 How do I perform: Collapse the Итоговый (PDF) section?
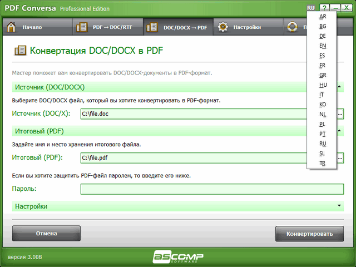339,131
